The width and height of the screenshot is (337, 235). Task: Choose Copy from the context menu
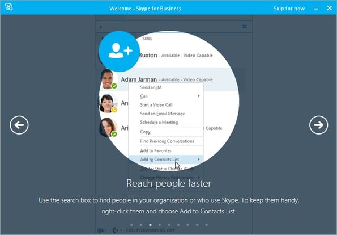(166, 132)
